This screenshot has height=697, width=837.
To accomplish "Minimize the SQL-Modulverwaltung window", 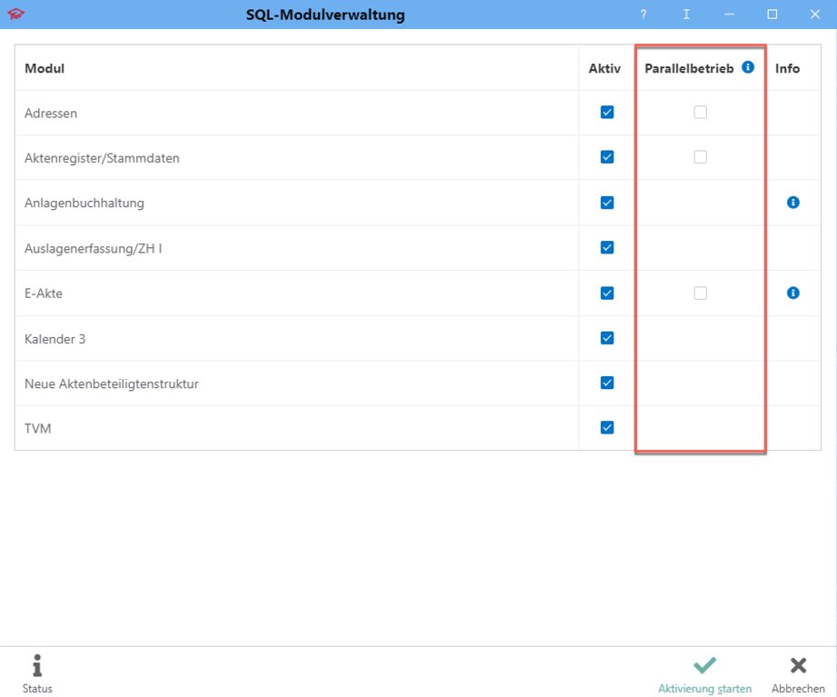I will point(729,15).
